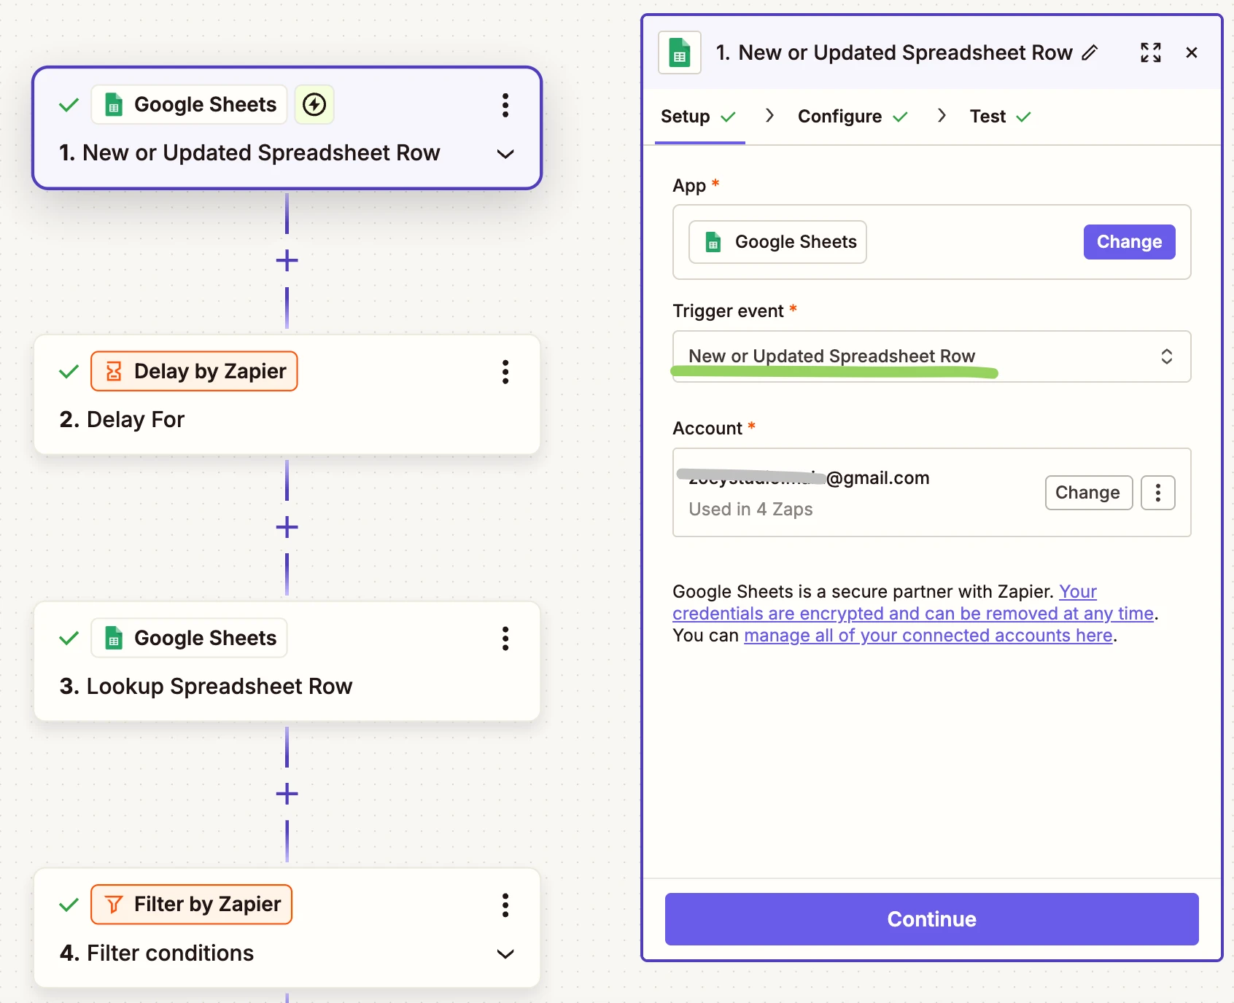Expand the step panel to full screen
Viewport: 1234px width, 1003px height.
tap(1150, 52)
